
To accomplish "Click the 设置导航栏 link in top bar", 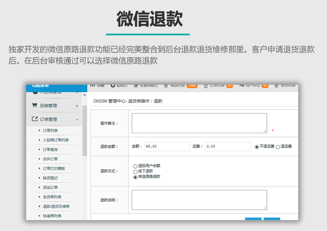I will (x=149, y=86).
